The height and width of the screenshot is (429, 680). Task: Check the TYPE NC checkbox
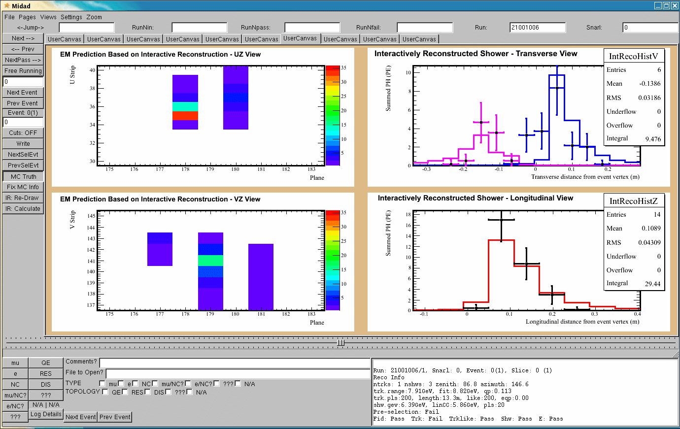pos(136,384)
